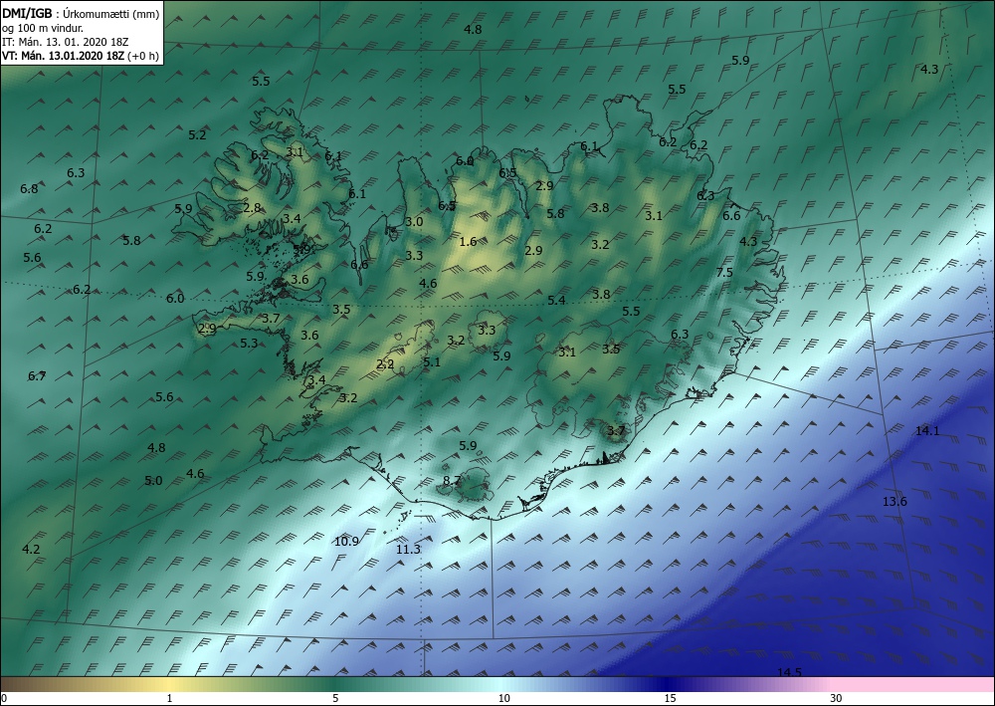
Task: Click the dark navy segment of color scale
Action: click(667, 684)
